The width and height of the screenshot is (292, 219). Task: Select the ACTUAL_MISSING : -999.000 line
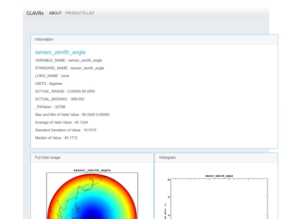60,99
